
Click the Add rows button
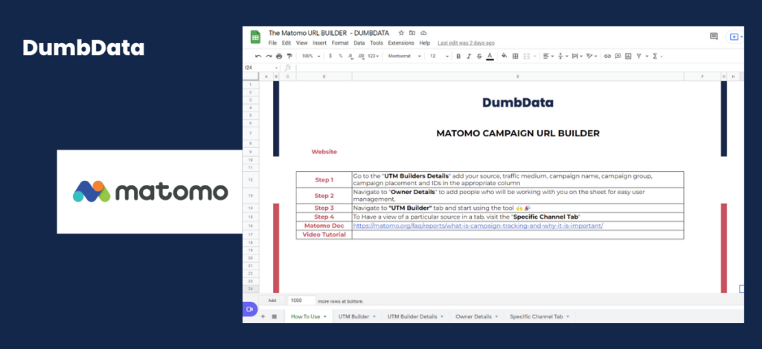(x=272, y=301)
